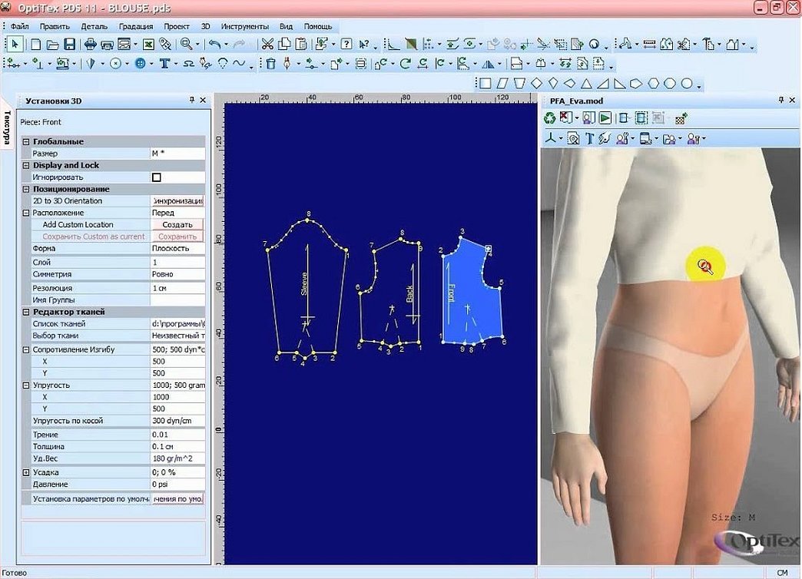Click the green play simulate button

tap(605, 119)
